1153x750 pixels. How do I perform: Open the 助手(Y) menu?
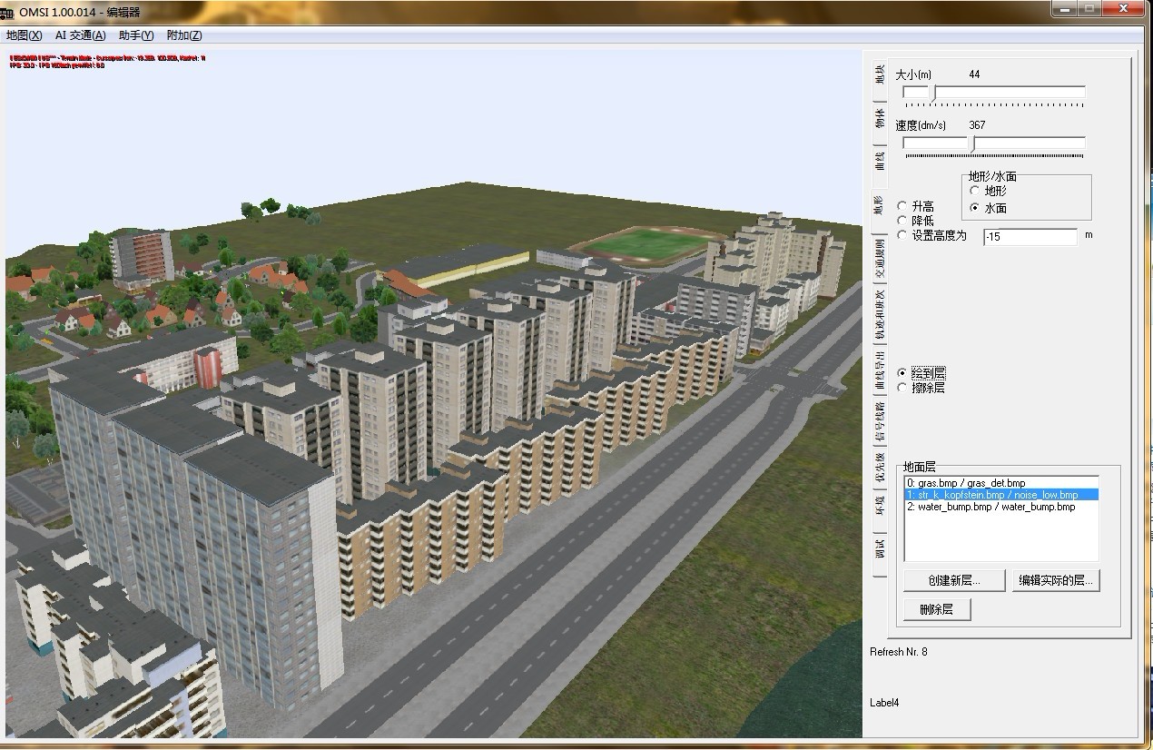point(136,35)
